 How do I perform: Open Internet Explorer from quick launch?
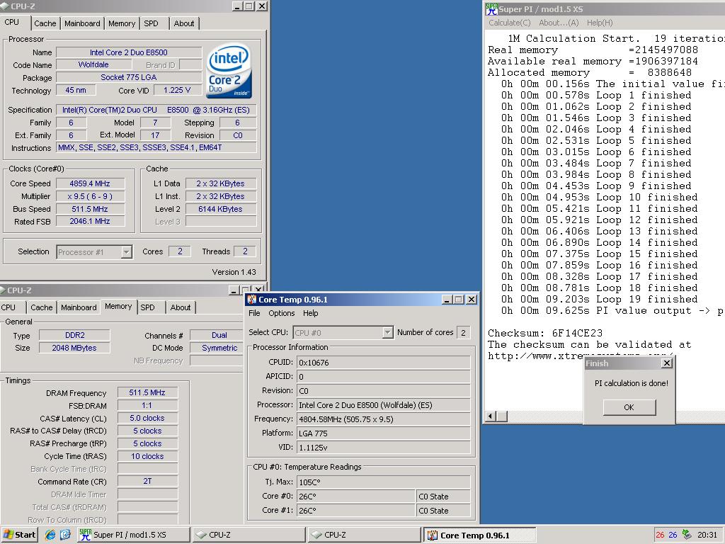[50, 535]
